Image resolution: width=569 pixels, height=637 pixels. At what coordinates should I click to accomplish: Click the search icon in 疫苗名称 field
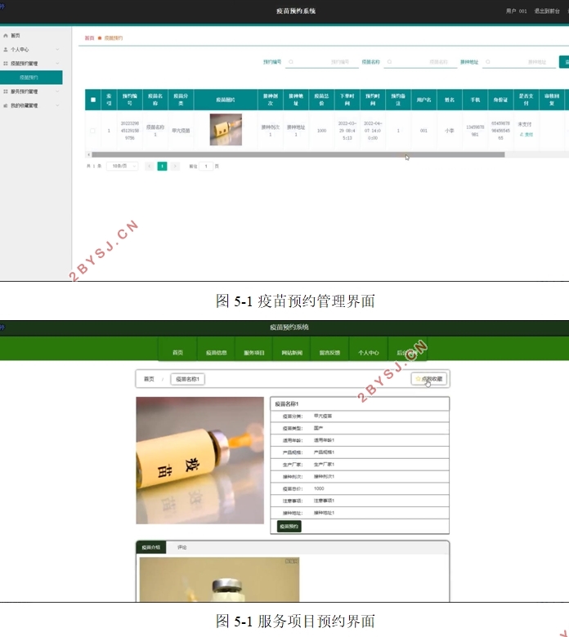389,62
